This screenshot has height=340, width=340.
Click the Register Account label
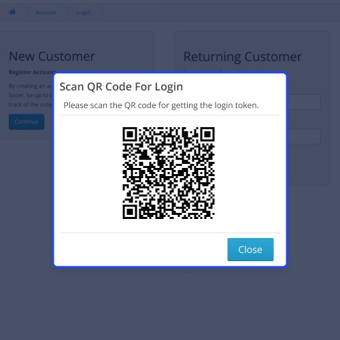(x=32, y=72)
